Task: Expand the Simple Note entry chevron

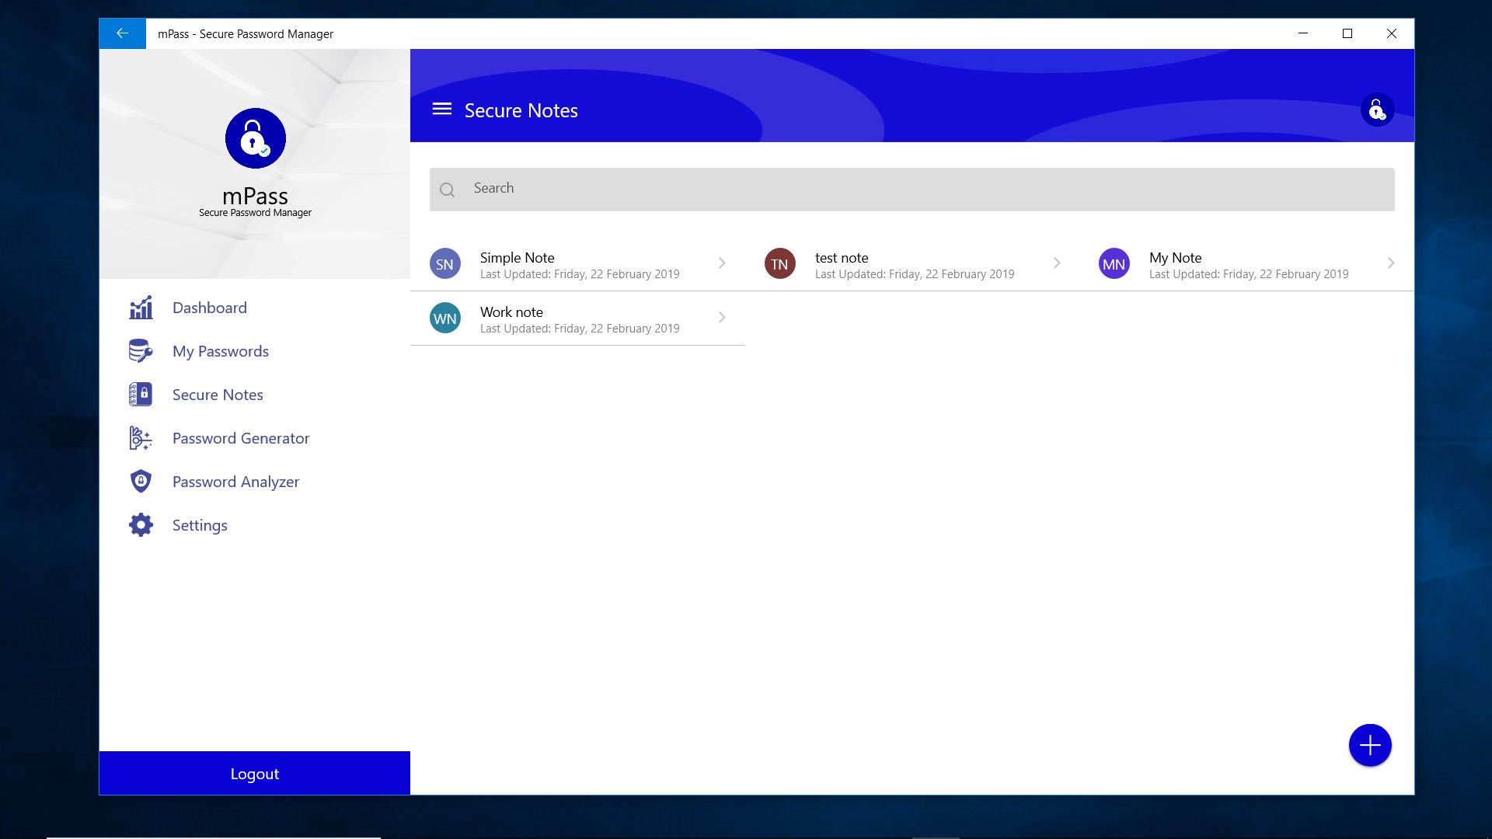Action: (x=722, y=263)
